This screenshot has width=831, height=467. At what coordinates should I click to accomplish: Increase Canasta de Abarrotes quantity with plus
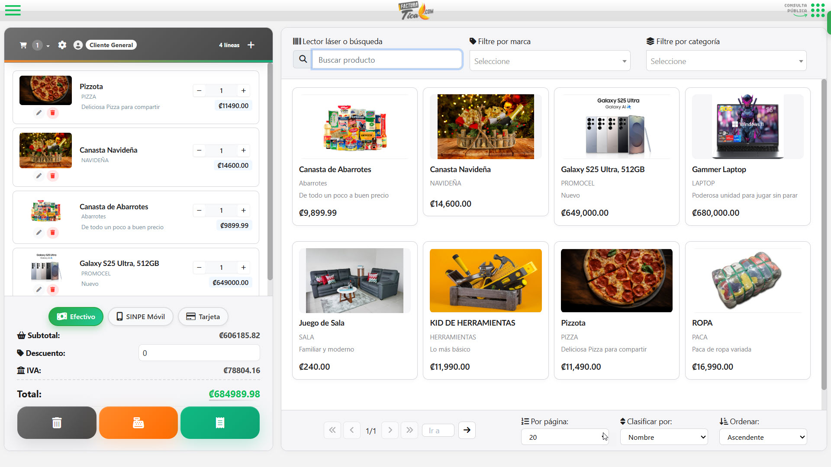244,211
